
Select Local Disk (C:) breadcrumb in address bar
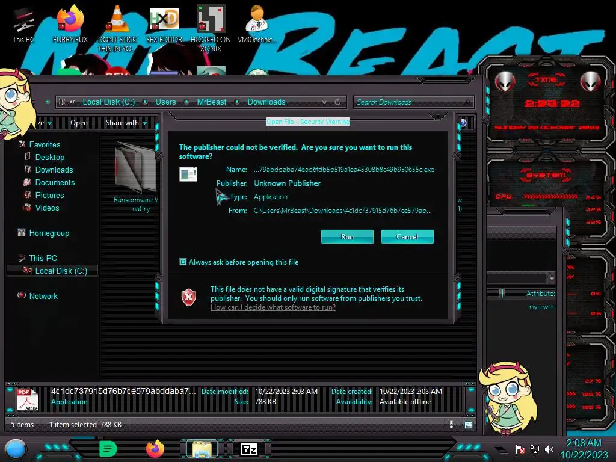(x=109, y=102)
